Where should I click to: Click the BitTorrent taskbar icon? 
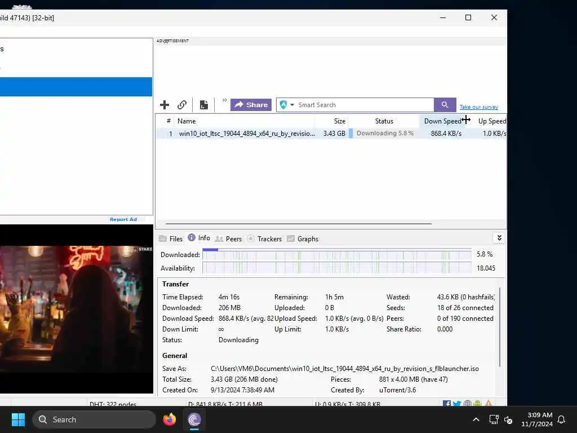(194, 419)
